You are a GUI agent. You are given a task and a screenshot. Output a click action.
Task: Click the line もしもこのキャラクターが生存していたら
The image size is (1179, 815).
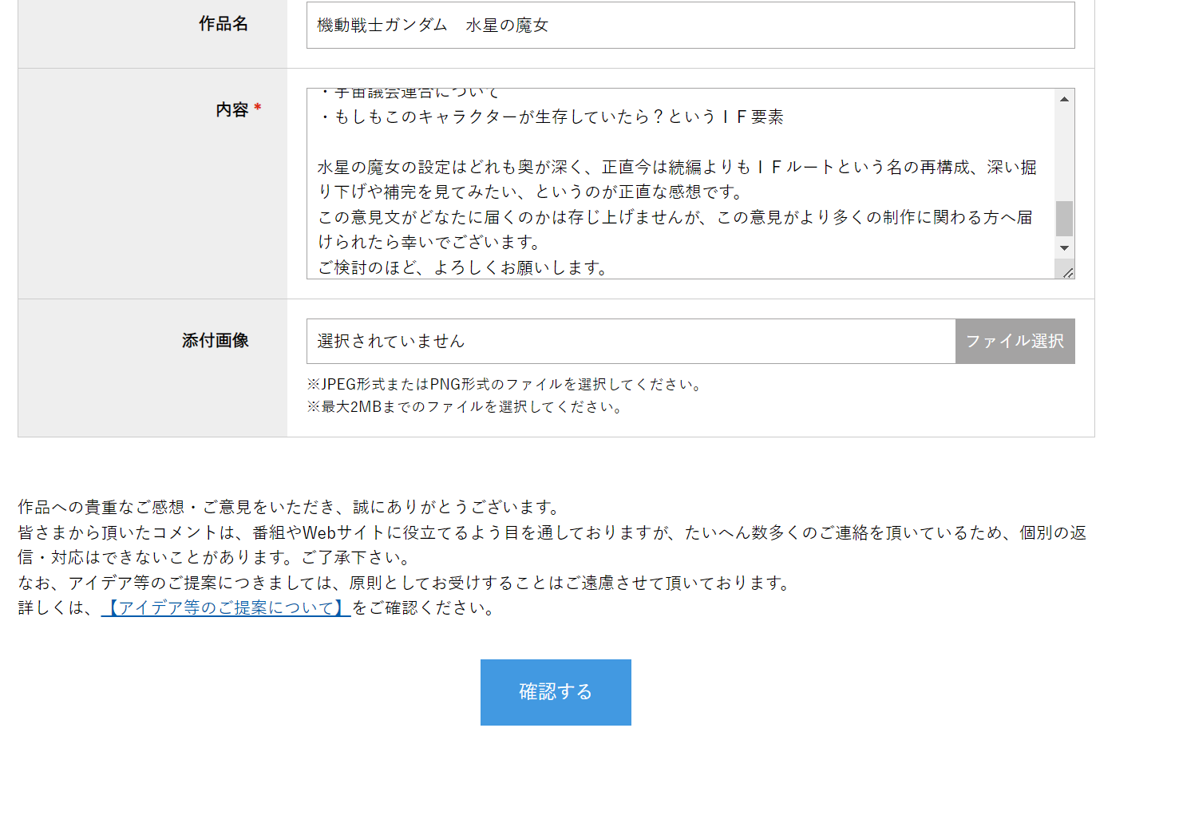point(551,117)
